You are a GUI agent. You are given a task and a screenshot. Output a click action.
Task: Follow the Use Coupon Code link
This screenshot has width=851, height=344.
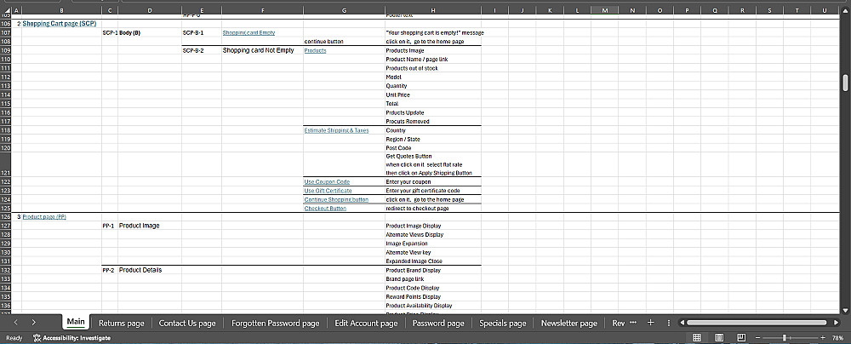(x=327, y=181)
